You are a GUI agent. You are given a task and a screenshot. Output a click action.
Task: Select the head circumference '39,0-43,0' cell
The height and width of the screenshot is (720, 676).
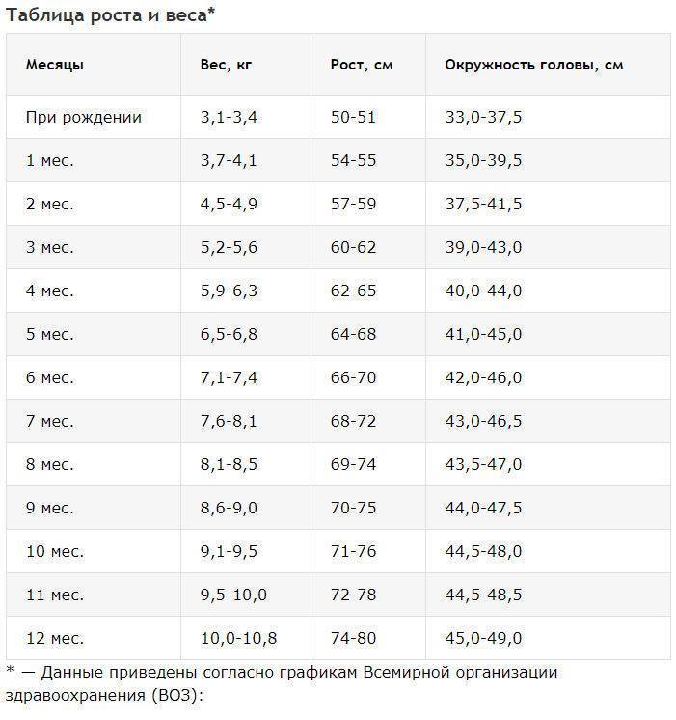coord(483,247)
